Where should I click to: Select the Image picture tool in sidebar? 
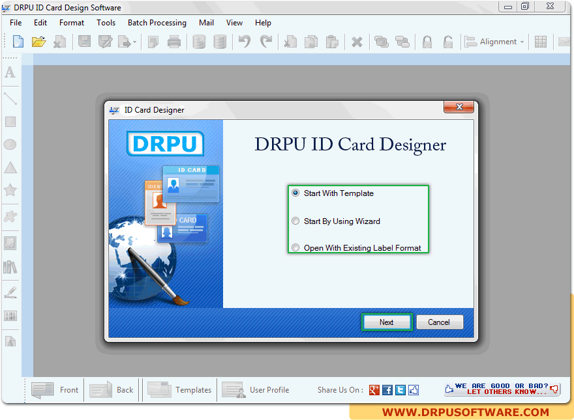pos(10,244)
